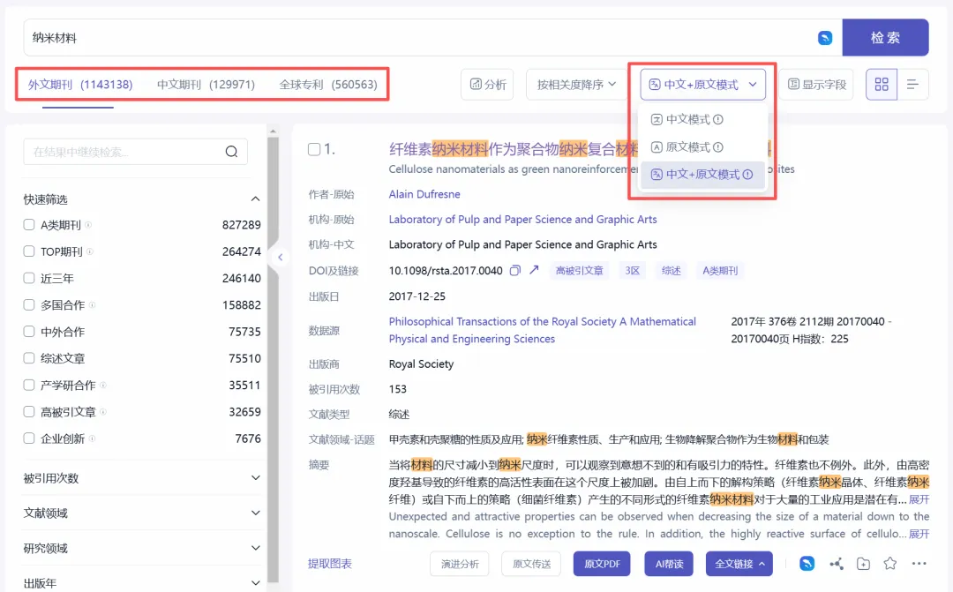953x592 pixels.
Task: Click the 高被引文章 tag
Action: [579, 271]
